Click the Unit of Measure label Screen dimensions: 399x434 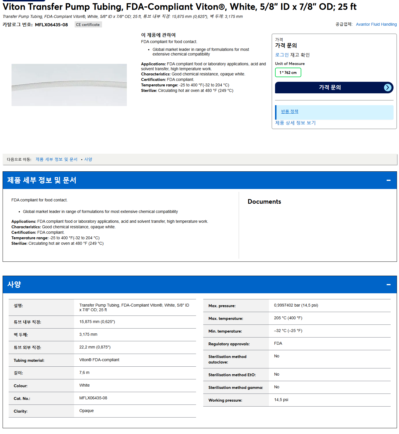(x=290, y=64)
